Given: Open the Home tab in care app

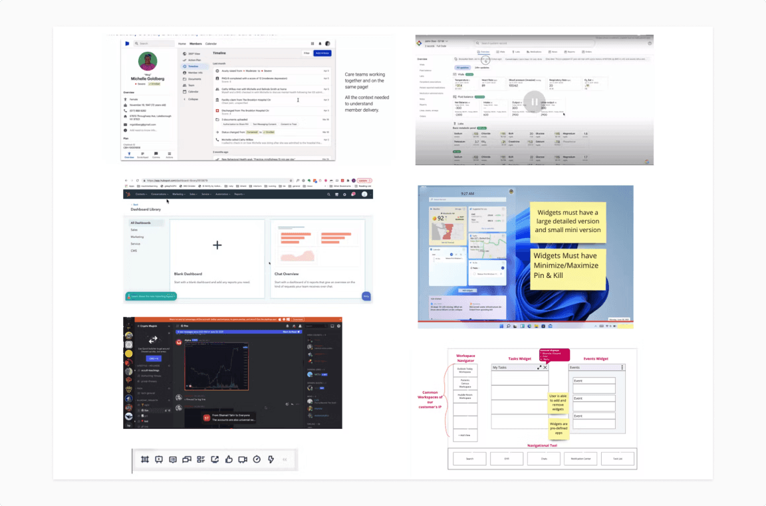Looking at the screenshot, I should click(x=182, y=43).
